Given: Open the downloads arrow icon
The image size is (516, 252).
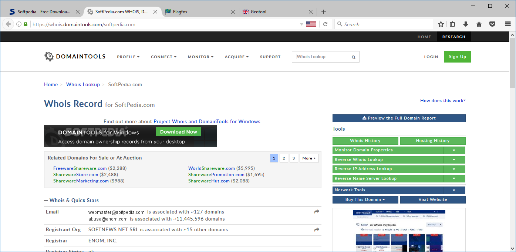Looking at the screenshot, I should click(x=466, y=24).
